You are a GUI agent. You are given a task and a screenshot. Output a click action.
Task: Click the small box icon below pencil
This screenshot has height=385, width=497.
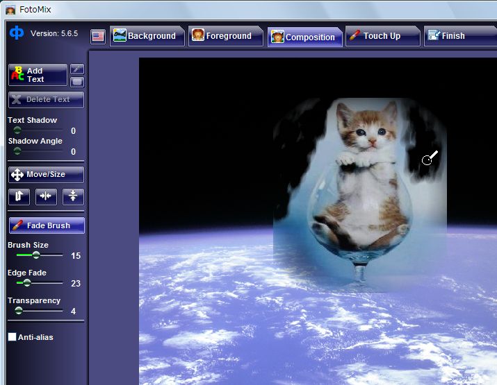77,82
